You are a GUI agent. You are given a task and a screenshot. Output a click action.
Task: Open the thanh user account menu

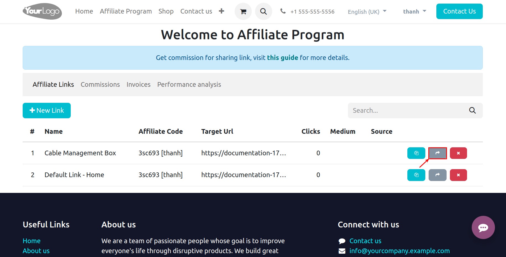point(414,11)
